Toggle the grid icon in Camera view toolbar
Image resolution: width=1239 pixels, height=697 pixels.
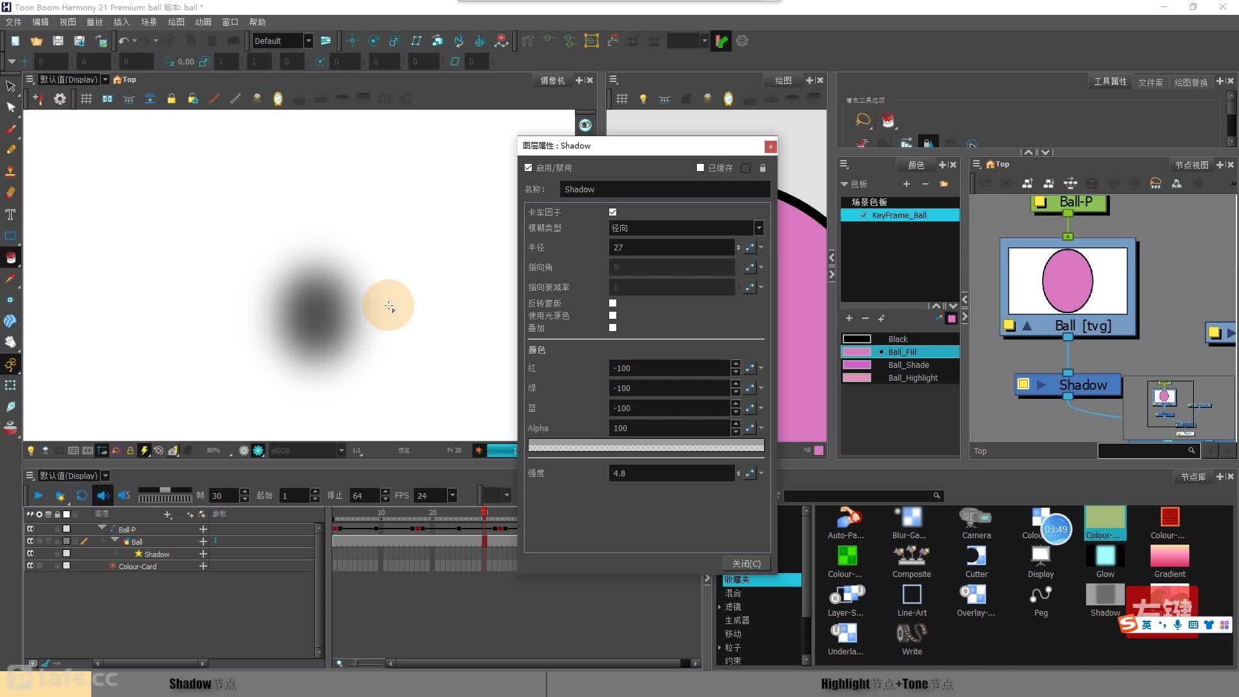[86, 99]
